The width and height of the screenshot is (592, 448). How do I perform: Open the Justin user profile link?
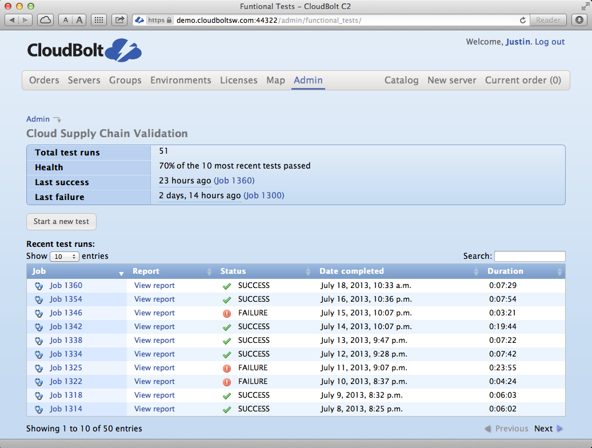(518, 42)
